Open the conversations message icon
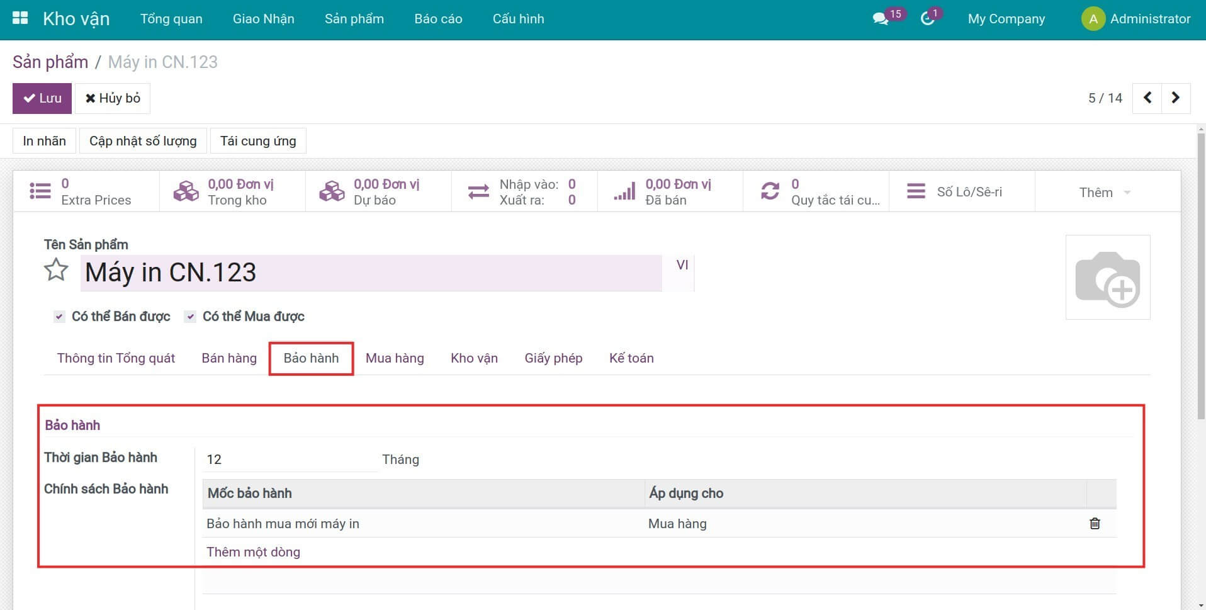Image resolution: width=1206 pixels, height=610 pixels. pos(881,19)
